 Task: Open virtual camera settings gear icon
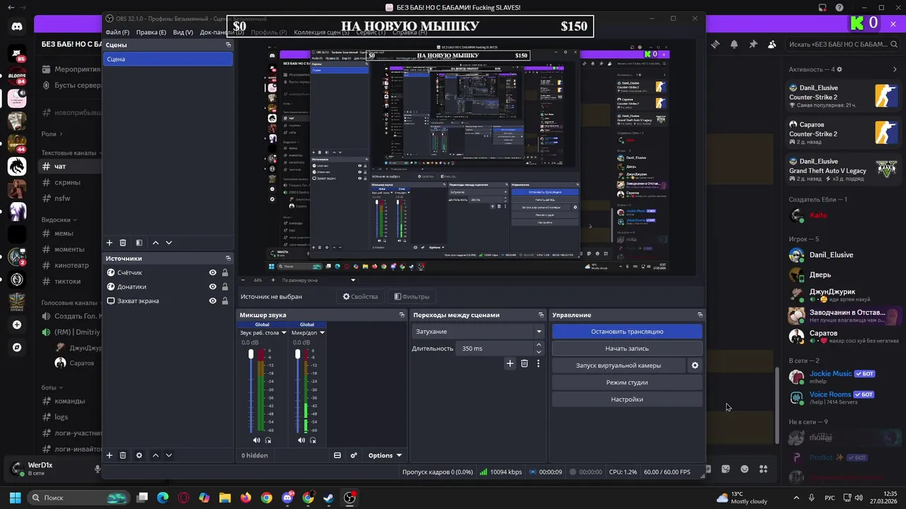[695, 365]
